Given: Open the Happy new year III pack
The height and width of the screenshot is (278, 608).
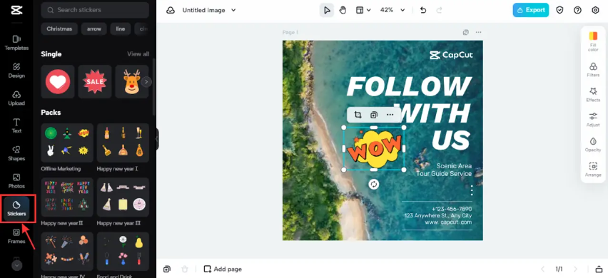Looking at the screenshot, I should [123, 197].
